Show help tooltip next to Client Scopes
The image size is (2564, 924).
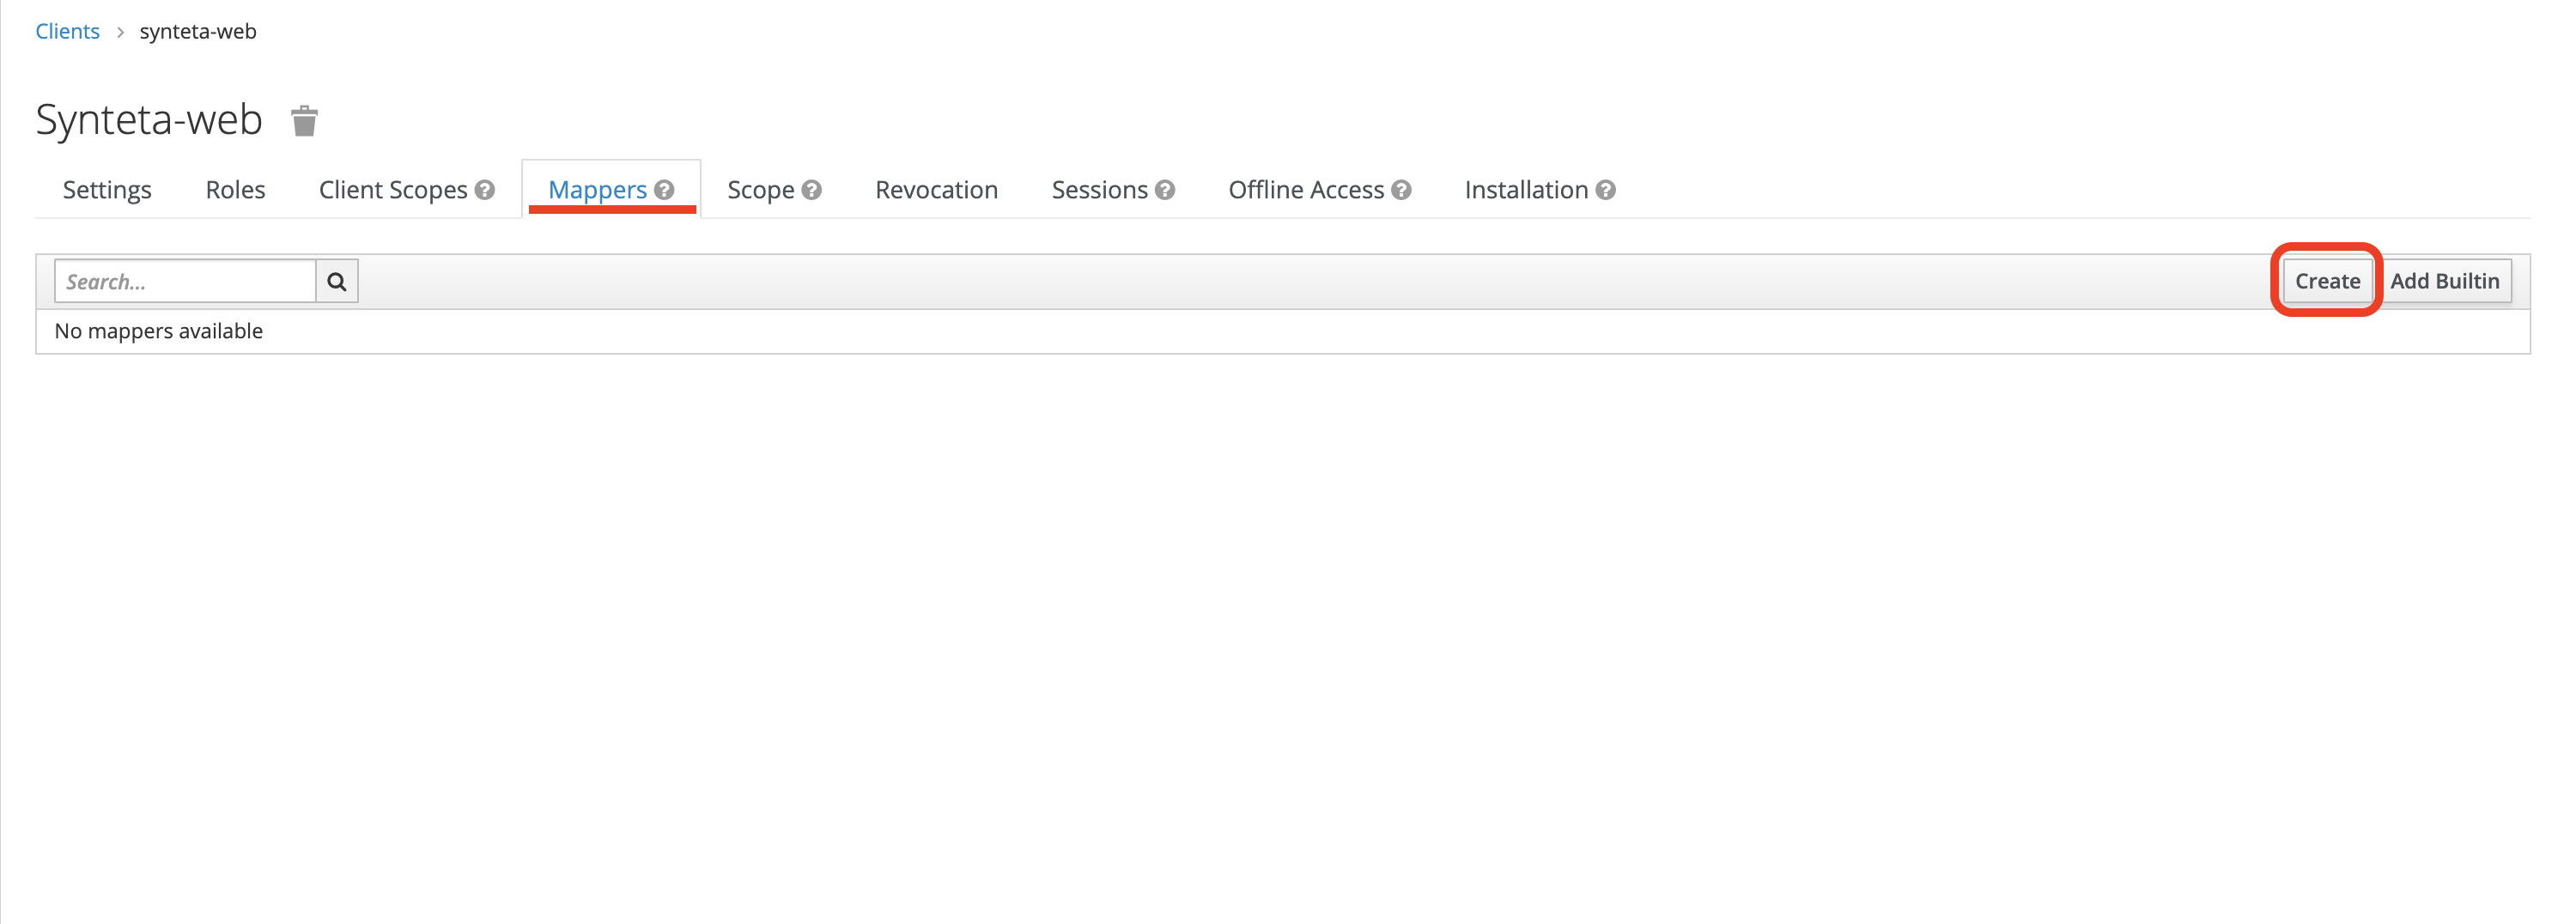coord(485,190)
